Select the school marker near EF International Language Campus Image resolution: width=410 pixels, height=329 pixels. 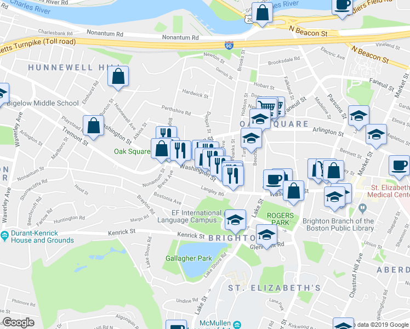pos(235,221)
